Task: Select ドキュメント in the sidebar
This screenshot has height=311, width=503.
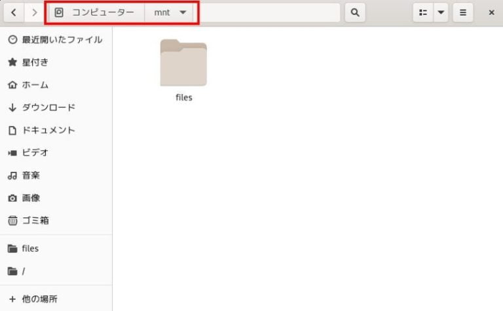Action: coord(48,130)
